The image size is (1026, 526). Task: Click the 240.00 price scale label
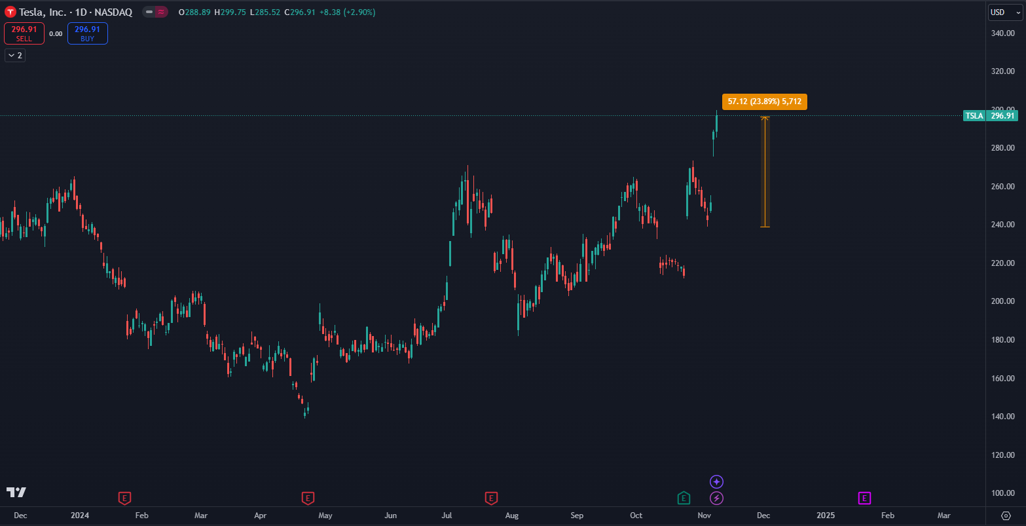(1002, 225)
